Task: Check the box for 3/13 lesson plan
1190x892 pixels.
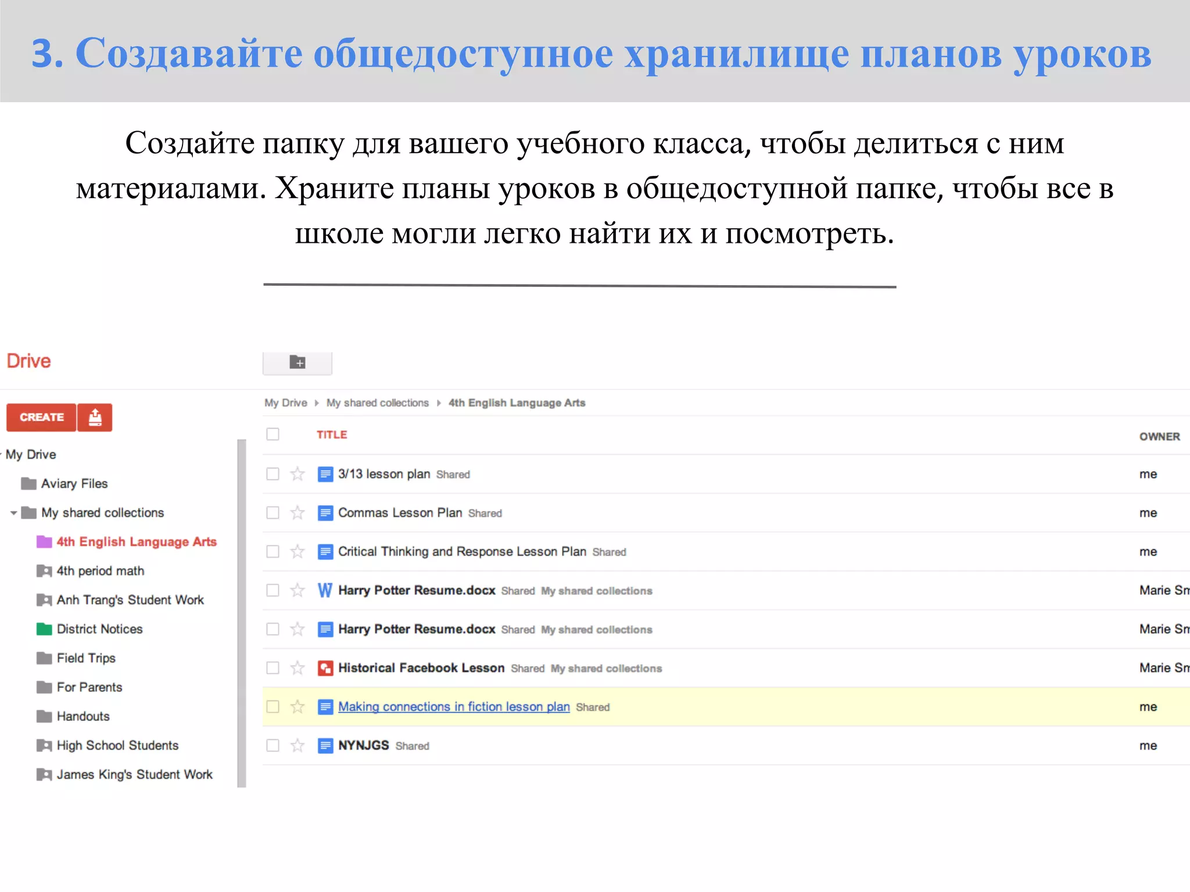Action: coord(273,474)
